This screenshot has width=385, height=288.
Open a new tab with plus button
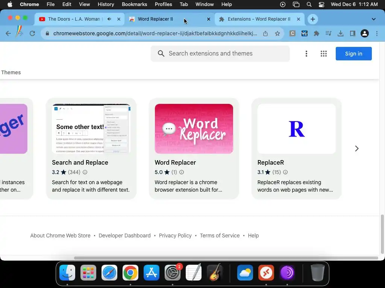pyautogui.click(x=312, y=19)
